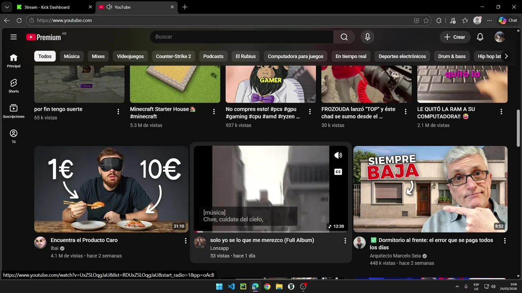Open more options for Minecraft Starter House
The width and height of the screenshot is (522, 293).
pos(214,112)
